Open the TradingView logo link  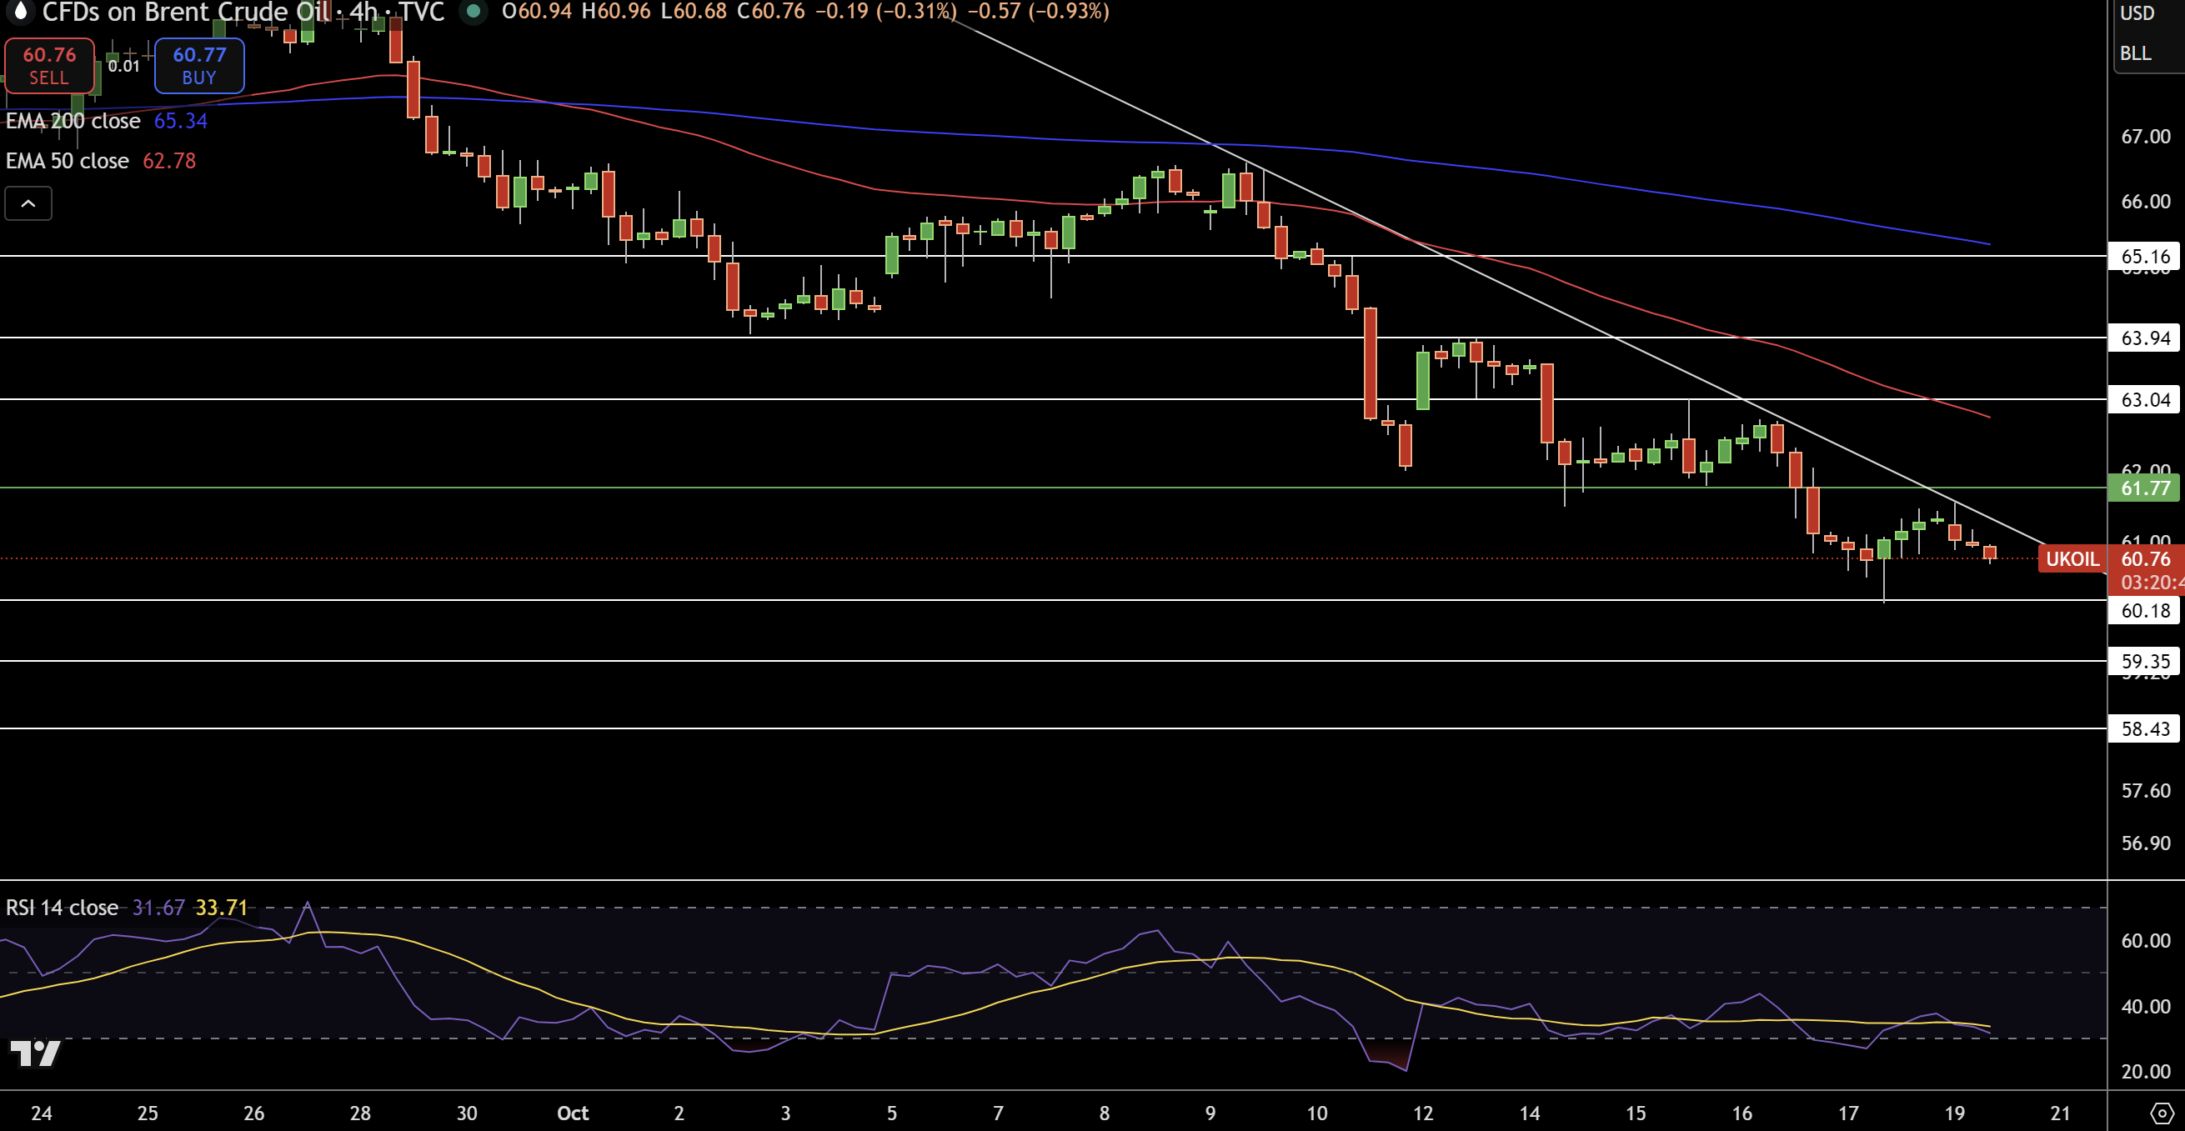tap(35, 1053)
